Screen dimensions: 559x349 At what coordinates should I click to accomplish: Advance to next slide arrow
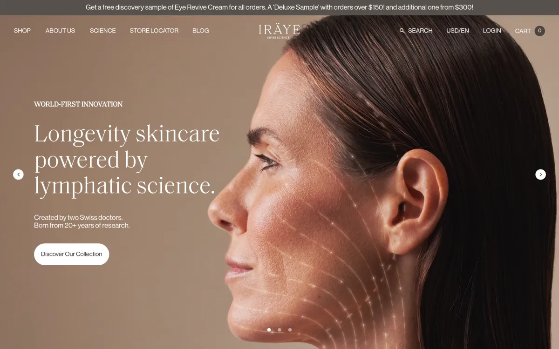(540, 174)
